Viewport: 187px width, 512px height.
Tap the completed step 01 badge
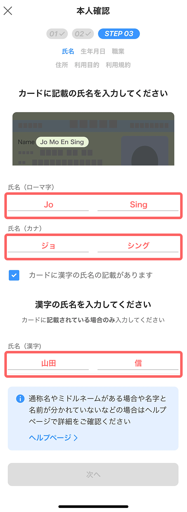[57, 34]
